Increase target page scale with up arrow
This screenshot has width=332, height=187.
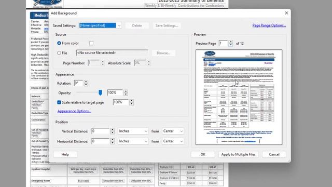[131, 101]
